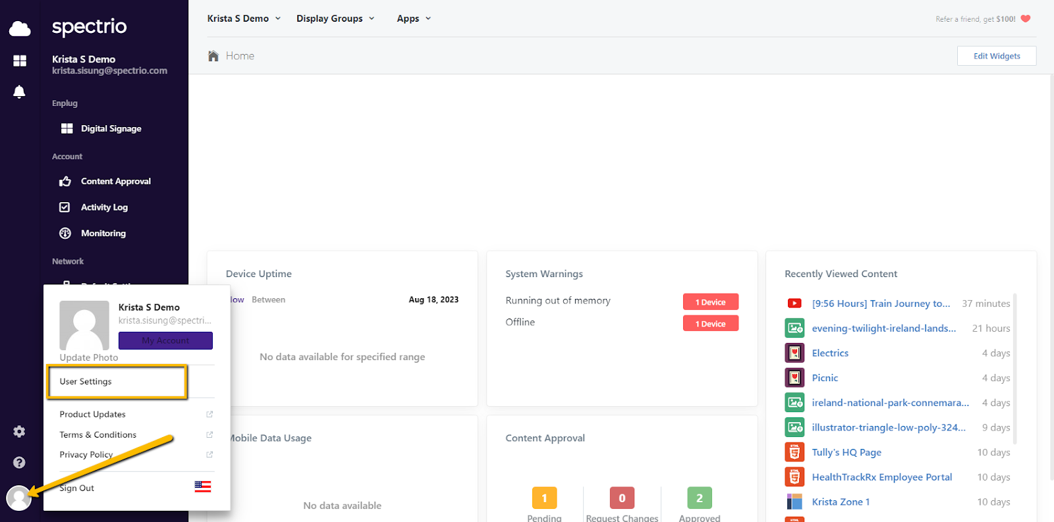Expand the Display Groups dropdown

click(335, 18)
